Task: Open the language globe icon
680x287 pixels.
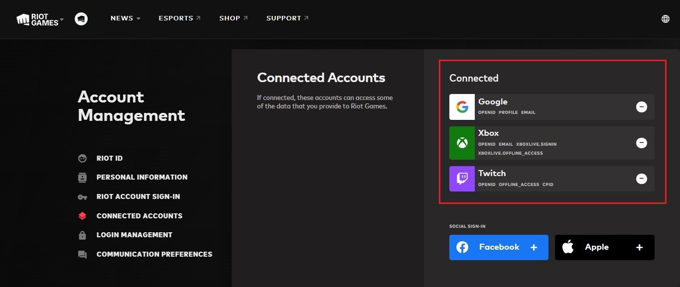Action: [x=665, y=19]
